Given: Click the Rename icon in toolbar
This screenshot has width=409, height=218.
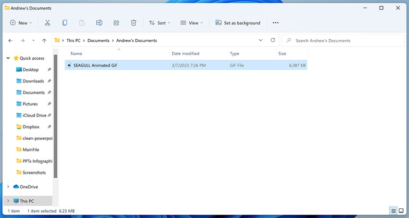Looking at the screenshot, I should [x=99, y=23].
